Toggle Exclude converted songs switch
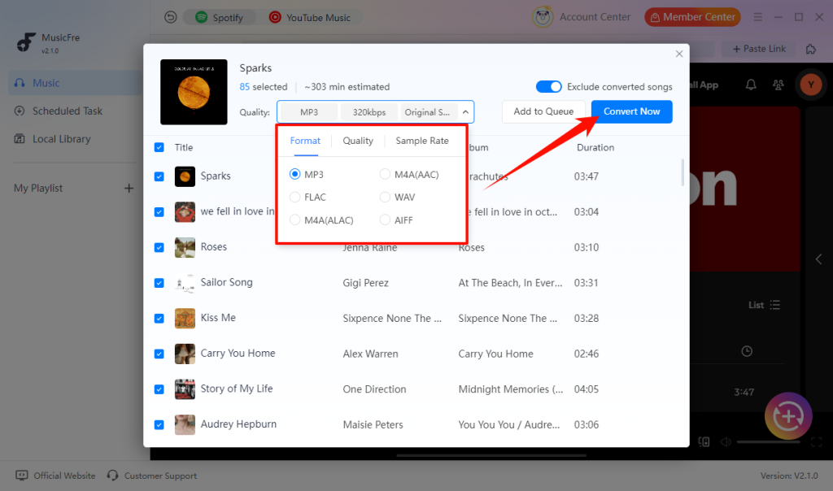The image size is (833, 491). pyautogui.click(x=548, y=86)
